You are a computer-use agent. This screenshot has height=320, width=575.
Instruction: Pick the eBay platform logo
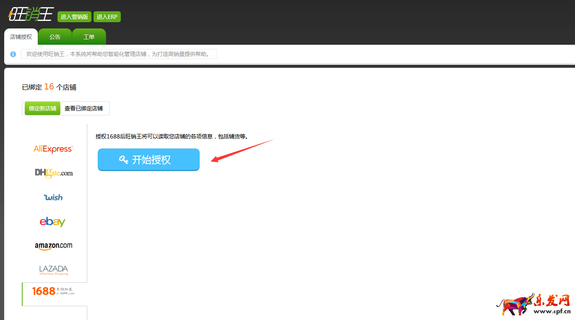click(52, 222)
